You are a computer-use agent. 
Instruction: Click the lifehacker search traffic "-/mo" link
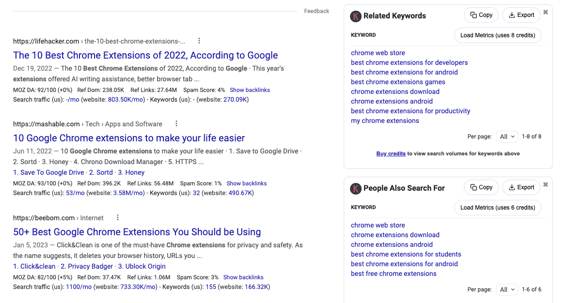click(73, 100)
